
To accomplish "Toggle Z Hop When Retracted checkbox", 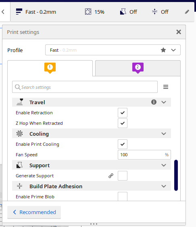I will click(x=123, y=123).
